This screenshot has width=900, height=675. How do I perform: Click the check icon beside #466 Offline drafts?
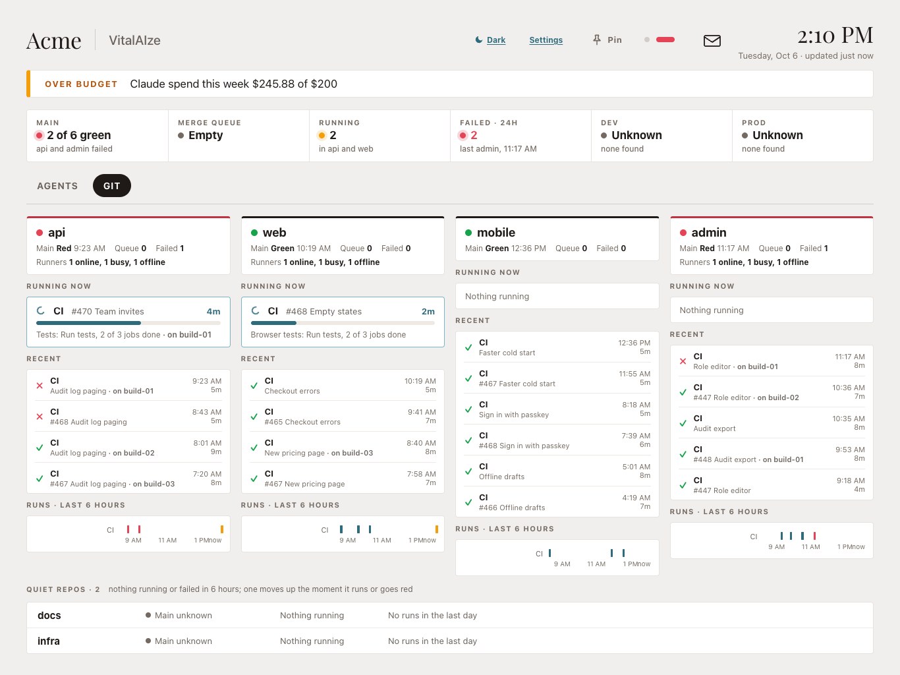pyautogui.click(x=468, y=502)
